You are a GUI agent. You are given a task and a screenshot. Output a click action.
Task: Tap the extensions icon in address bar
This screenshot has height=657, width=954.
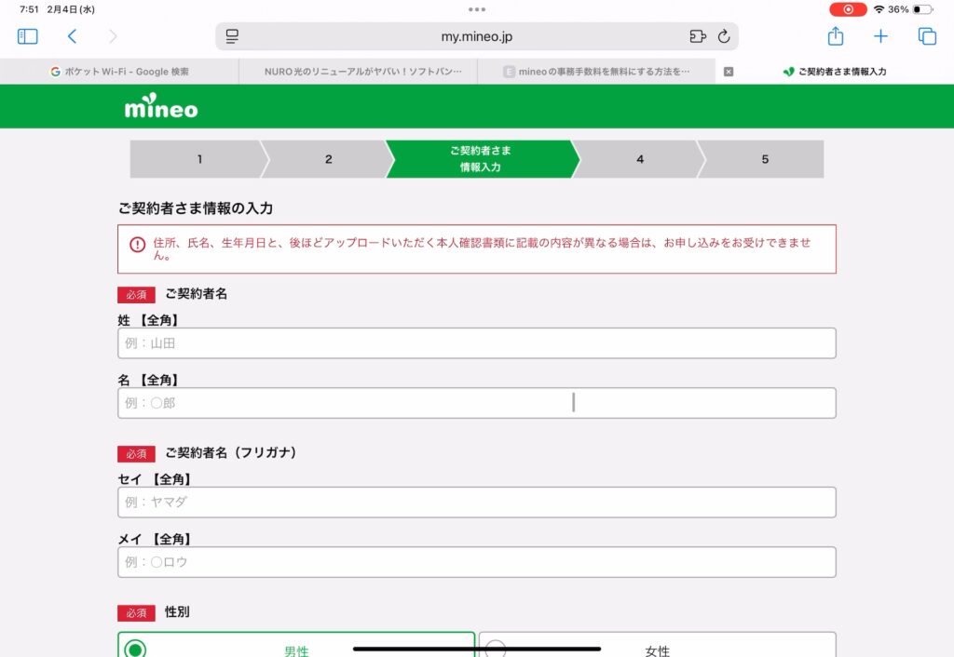[x=697, y=36]
